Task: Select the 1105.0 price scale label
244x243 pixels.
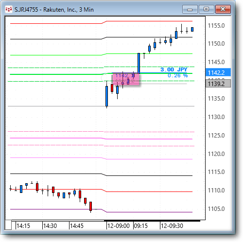Action: [x=216, y=209]
